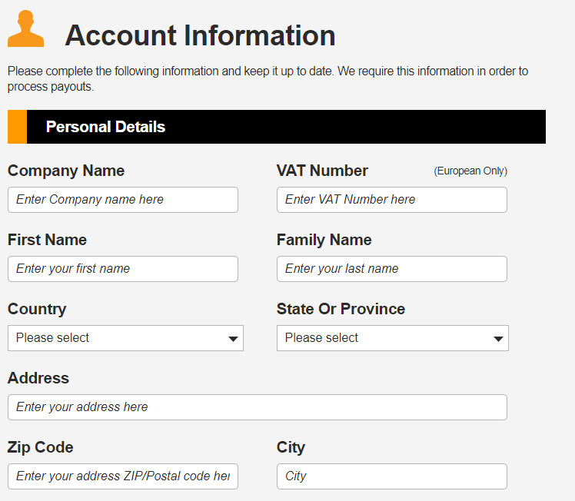Click the Family Name input field
The width and height of the screenshot is (575, 501).
click(391, 269)
